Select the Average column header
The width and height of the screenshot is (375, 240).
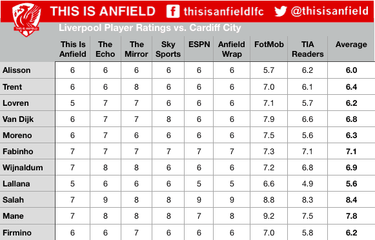click(x=351, y=45)
